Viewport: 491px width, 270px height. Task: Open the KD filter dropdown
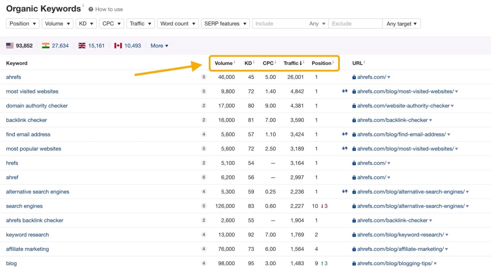click(86, 23)
